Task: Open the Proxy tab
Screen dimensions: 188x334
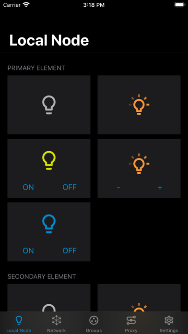Action: point(131,324)
